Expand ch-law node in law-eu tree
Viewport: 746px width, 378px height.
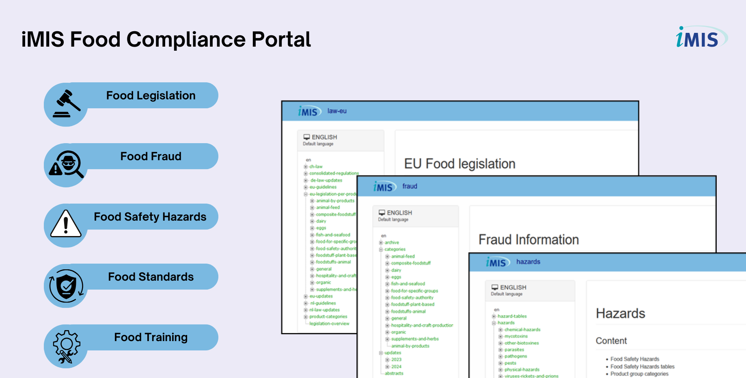(306, 167)
